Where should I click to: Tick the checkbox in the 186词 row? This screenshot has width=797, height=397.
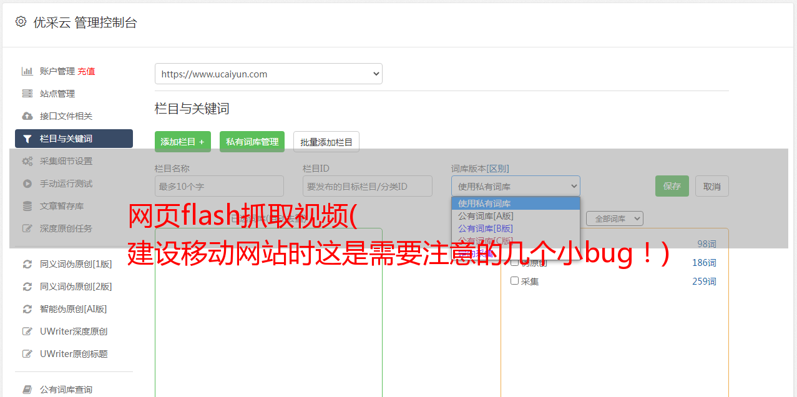(x=515, y=262)
